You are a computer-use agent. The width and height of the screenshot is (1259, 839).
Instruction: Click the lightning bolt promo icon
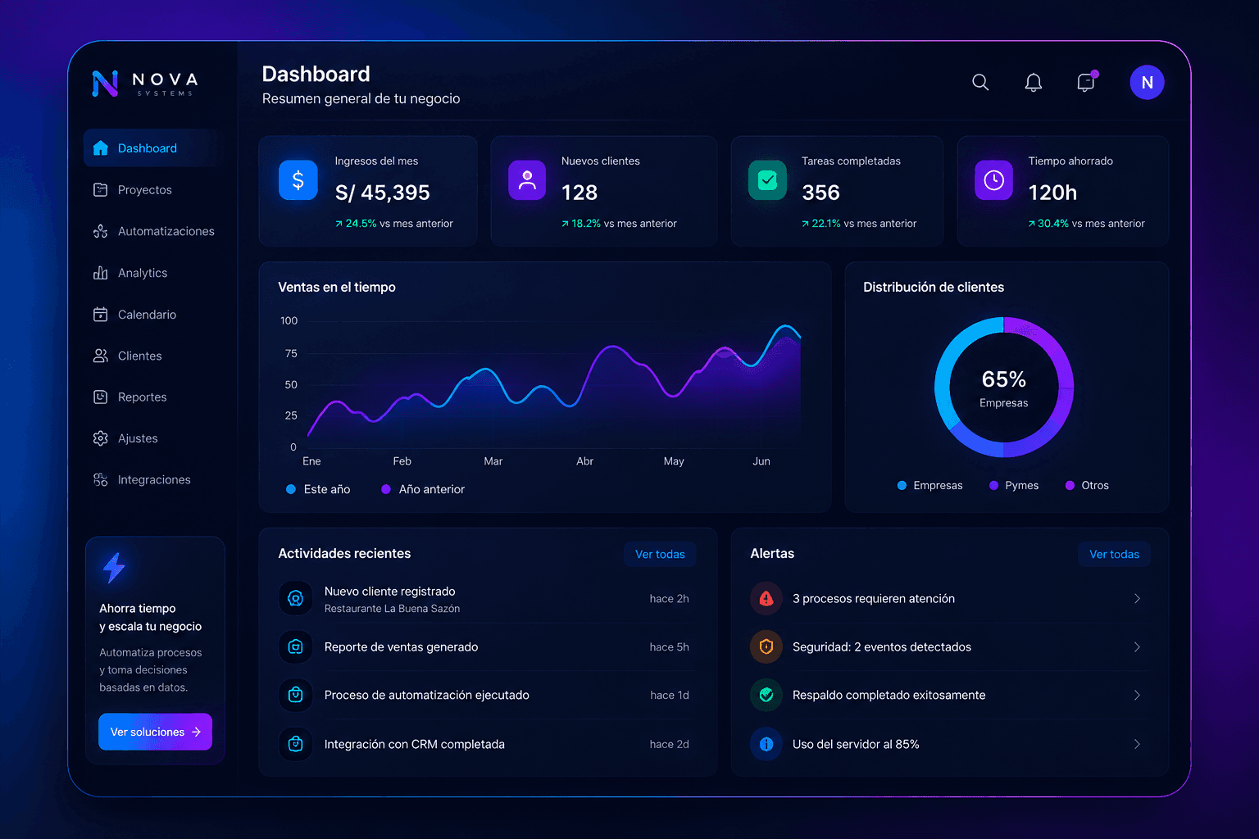[114, 568]
